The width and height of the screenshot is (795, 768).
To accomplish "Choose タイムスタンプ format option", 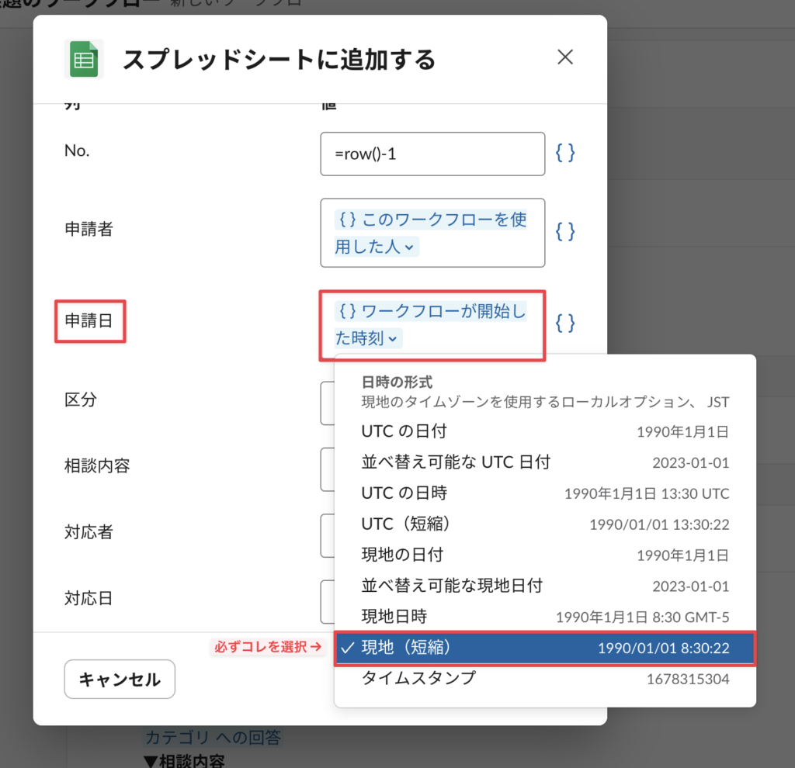I will (544, 679).
